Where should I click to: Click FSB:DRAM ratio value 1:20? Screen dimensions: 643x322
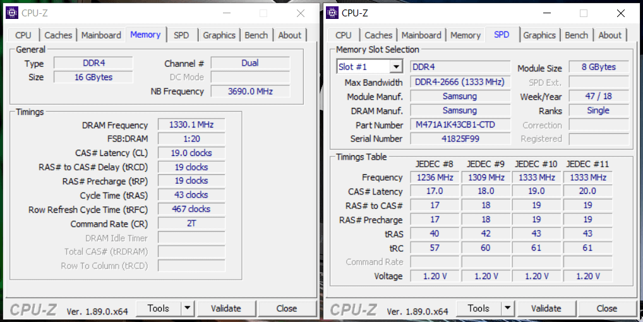(x=191, y=139)
